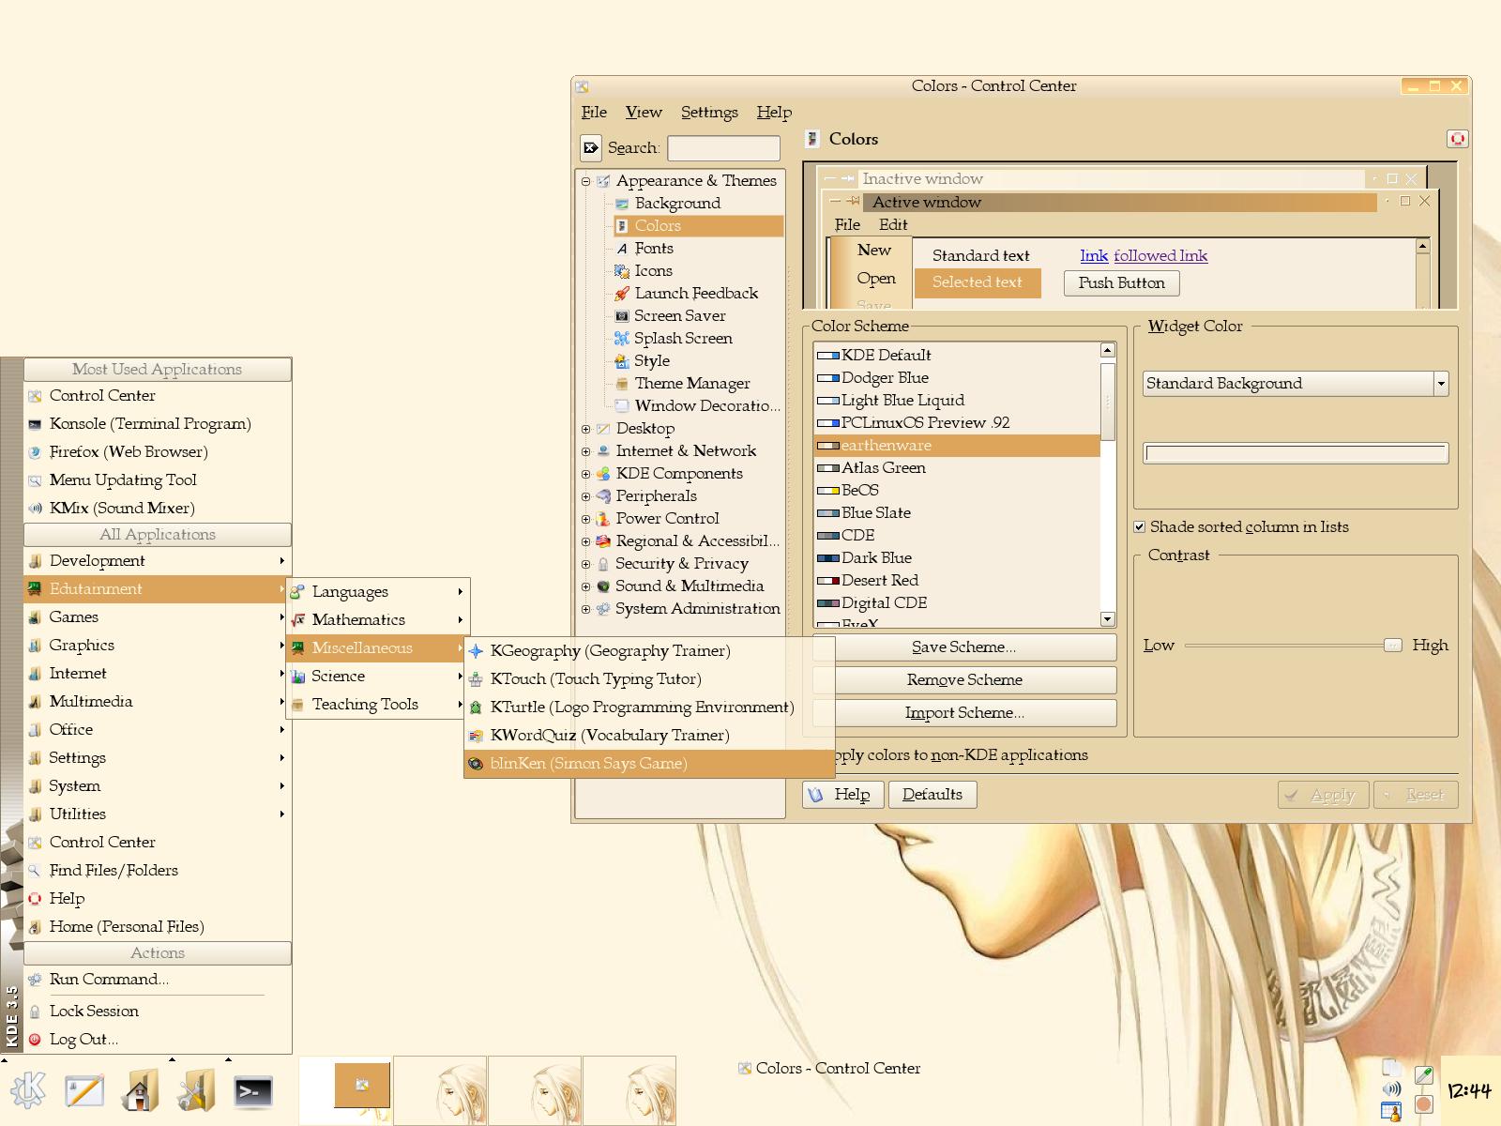Open the Home folder icon in the panel
This screenshot has height=1126, width=1501.
140,1091
